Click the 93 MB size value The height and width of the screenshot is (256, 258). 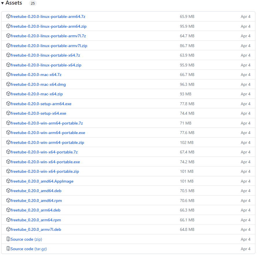tap(186, 94)
